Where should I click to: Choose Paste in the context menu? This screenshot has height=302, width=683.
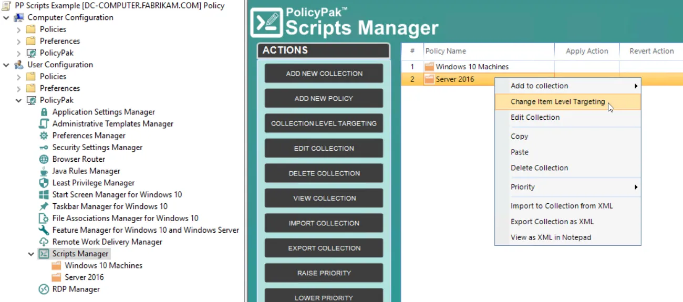tap(568, 152)
